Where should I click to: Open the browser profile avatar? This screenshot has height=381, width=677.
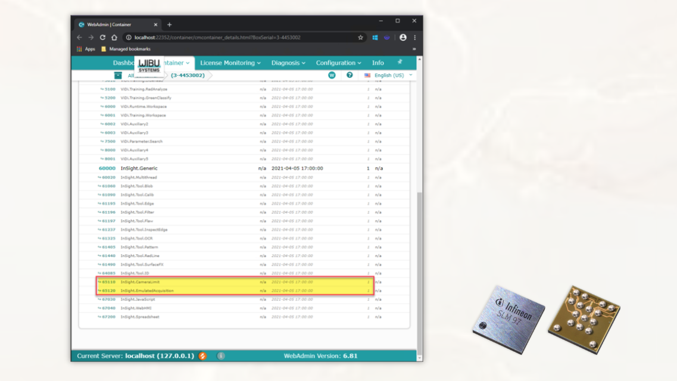coord(403,38)
